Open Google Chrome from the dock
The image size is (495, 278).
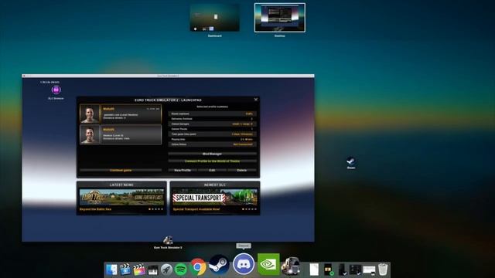[x=198, y=267]
